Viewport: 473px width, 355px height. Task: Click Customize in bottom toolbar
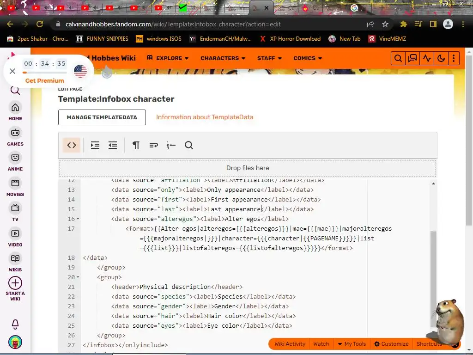coord(391,344)
